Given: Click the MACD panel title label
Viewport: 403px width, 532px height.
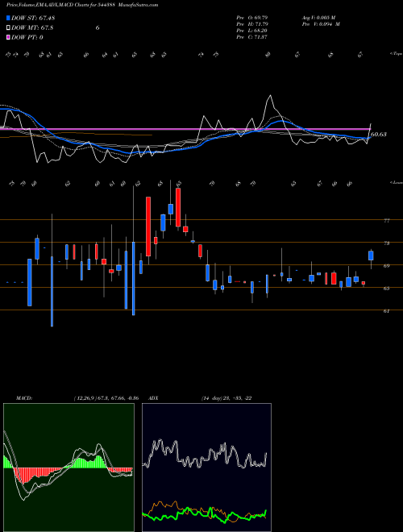Looking at the screenshot, I should click(x=23, y=398).
